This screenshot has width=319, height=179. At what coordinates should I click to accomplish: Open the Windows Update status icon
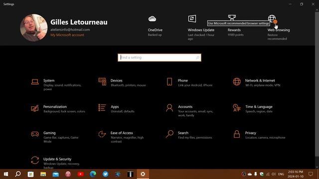[192, 19]
